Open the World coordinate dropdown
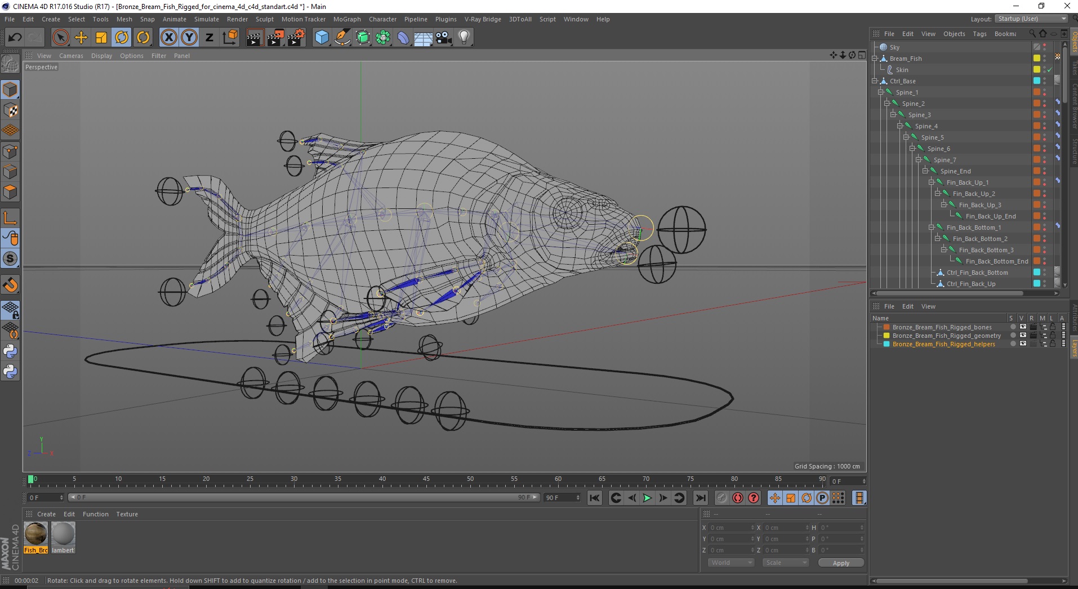 coord(730,563)
